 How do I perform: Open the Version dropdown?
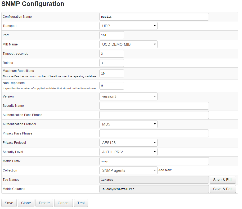pyautogui.click(x=128, y=96)
